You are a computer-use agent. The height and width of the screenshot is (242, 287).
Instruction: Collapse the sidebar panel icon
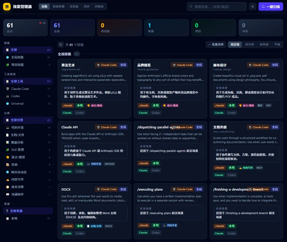click(x=61, y=45)
